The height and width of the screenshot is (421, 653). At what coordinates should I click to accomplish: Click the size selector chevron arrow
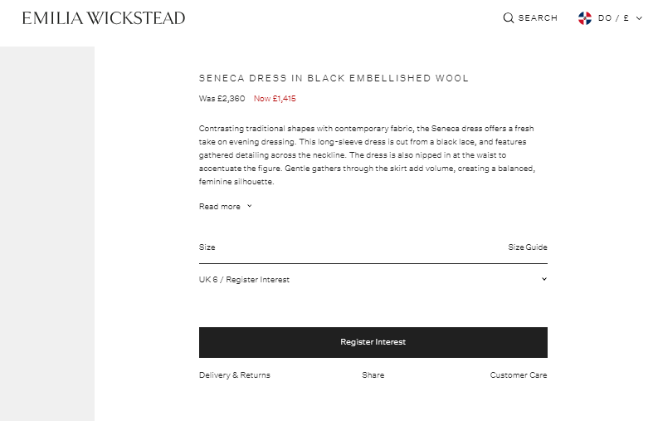click(x=544, y=279)
